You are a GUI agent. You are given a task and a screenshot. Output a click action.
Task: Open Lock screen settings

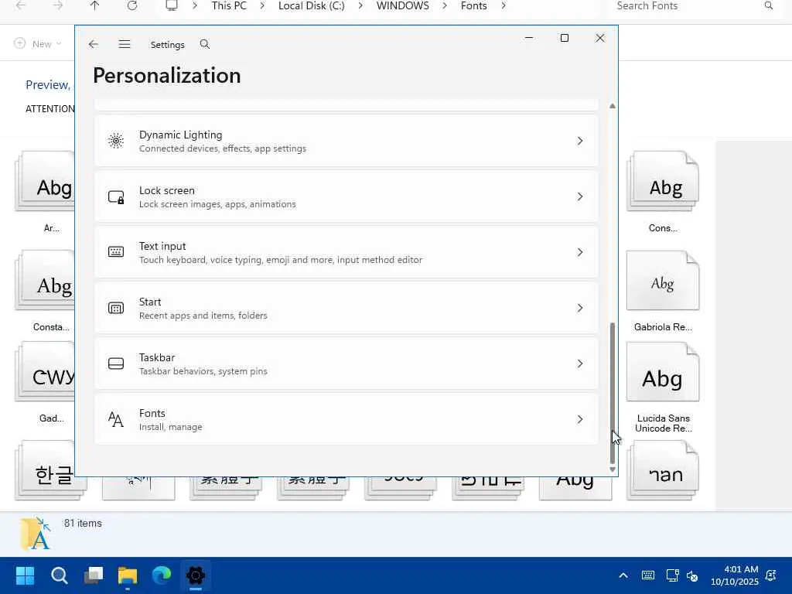pyautogui.click(x=346, y=196)
